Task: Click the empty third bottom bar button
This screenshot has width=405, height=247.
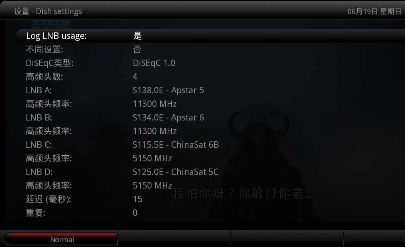Action: coord(287,239)
